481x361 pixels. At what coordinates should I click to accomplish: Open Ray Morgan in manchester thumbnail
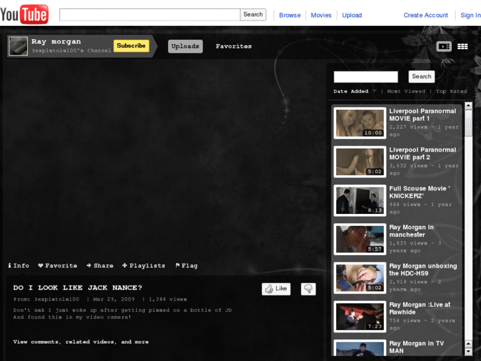(x=360, y=239)
